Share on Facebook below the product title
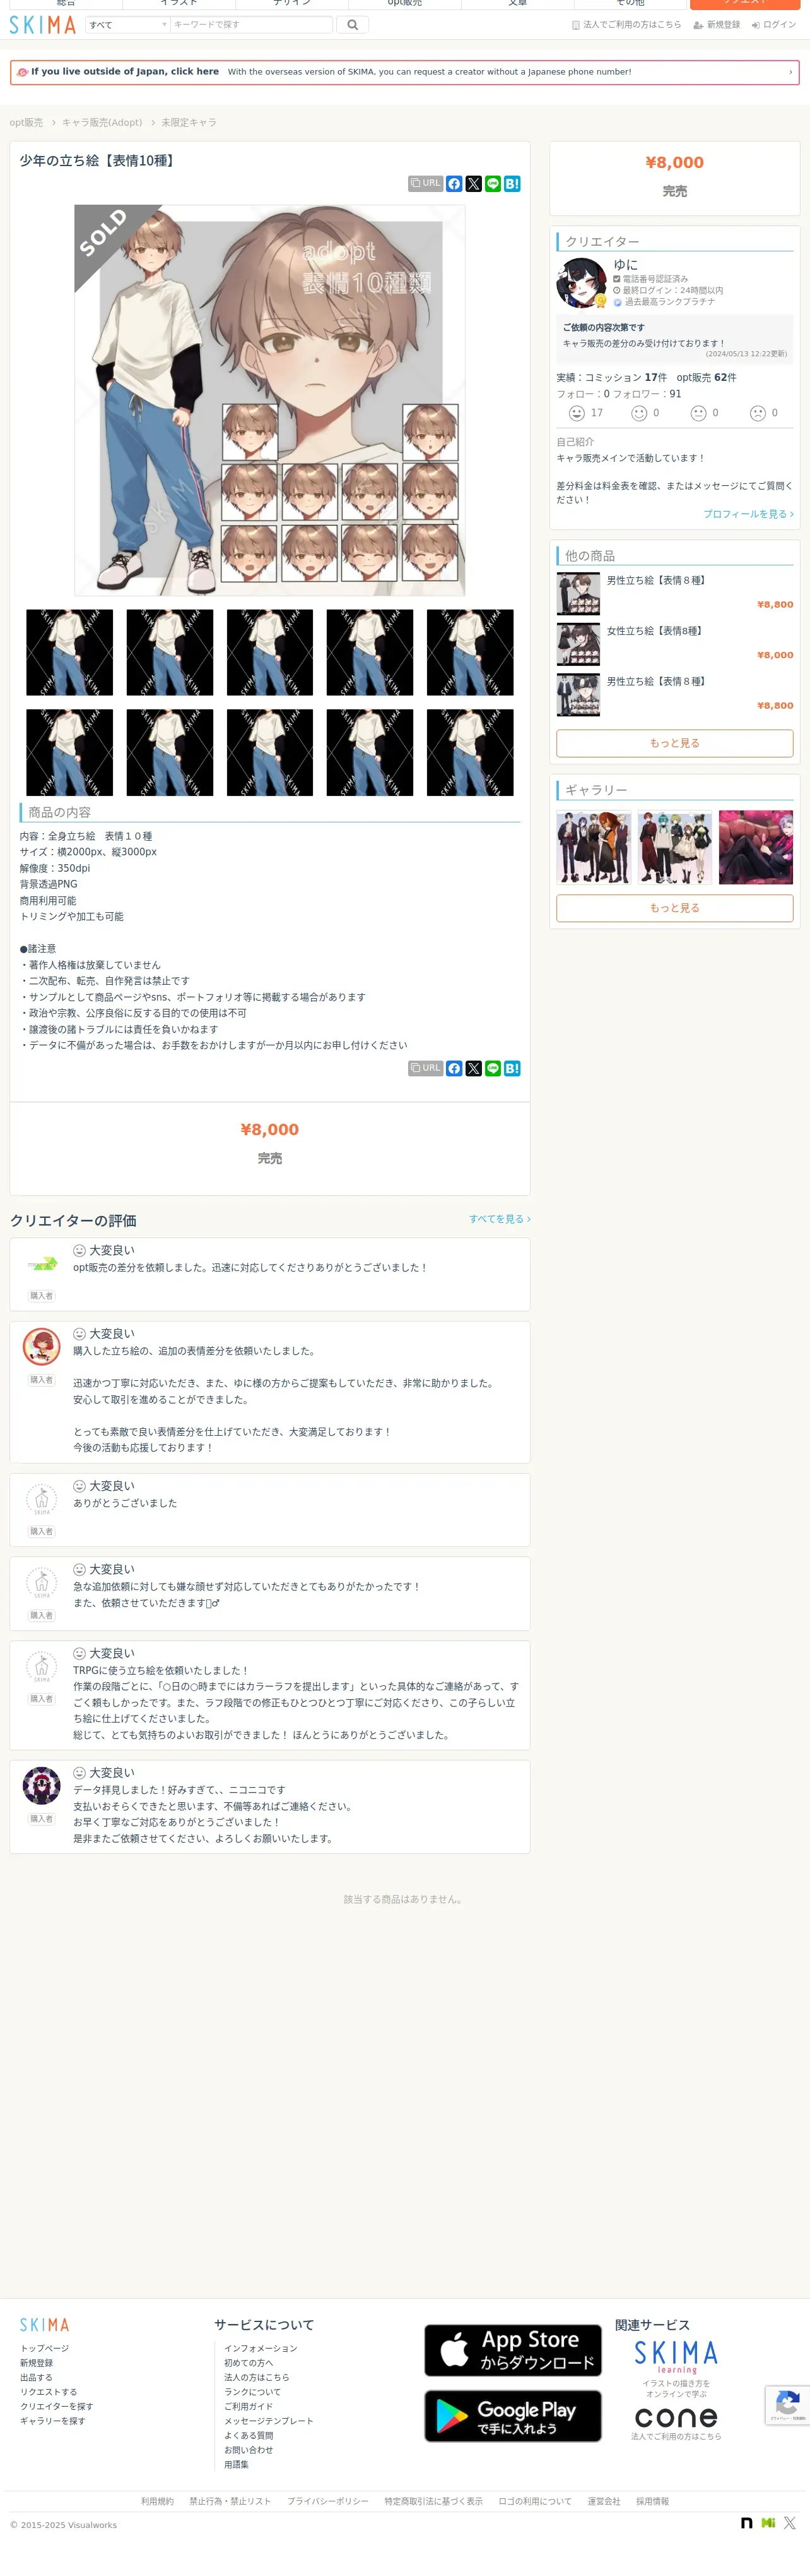The height and width of the screenshot is (2576, 810). 454,184
